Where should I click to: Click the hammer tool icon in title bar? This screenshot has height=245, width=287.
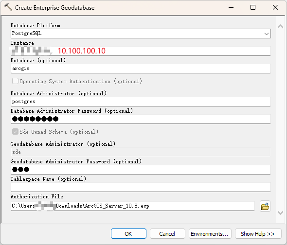pyautogui.click(x=8, y=7)
